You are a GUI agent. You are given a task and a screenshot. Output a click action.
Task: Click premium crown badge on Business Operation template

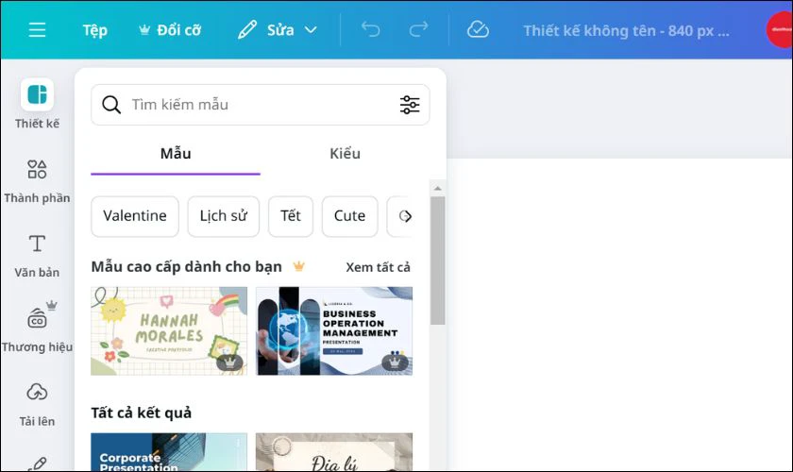click(x=395, y=362)
